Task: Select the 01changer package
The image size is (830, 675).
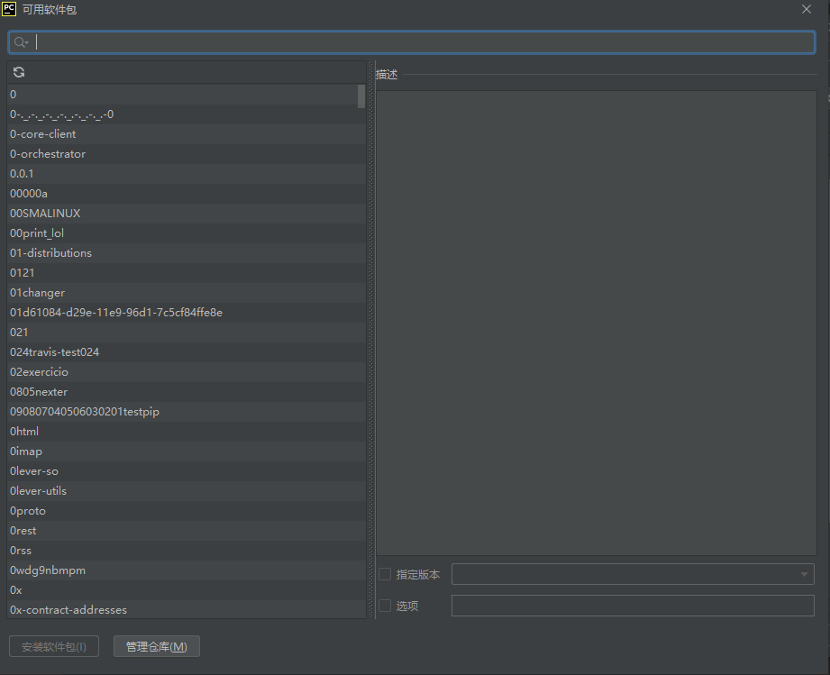Action: click(x=187, y=293)
